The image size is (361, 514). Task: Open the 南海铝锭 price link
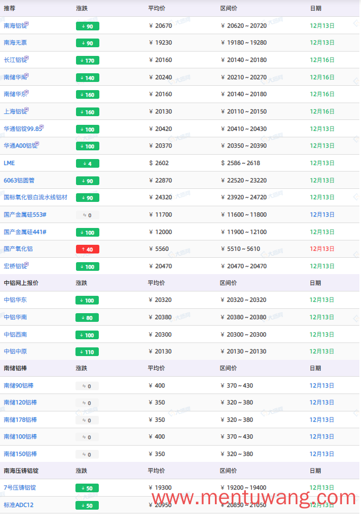coord(15,26)
